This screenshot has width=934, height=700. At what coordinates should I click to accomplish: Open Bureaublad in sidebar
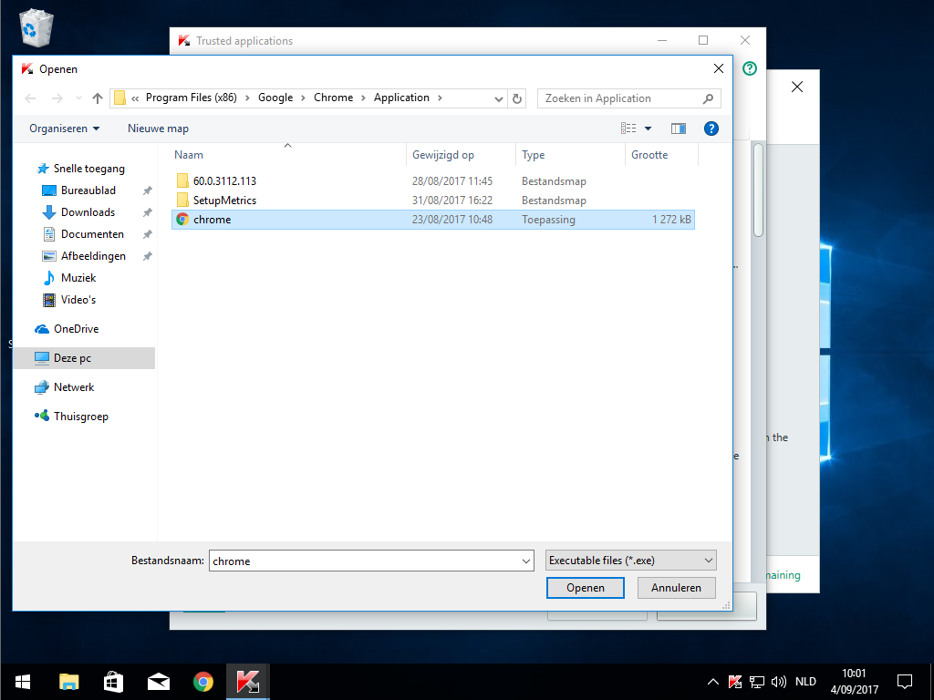(79, 190)
